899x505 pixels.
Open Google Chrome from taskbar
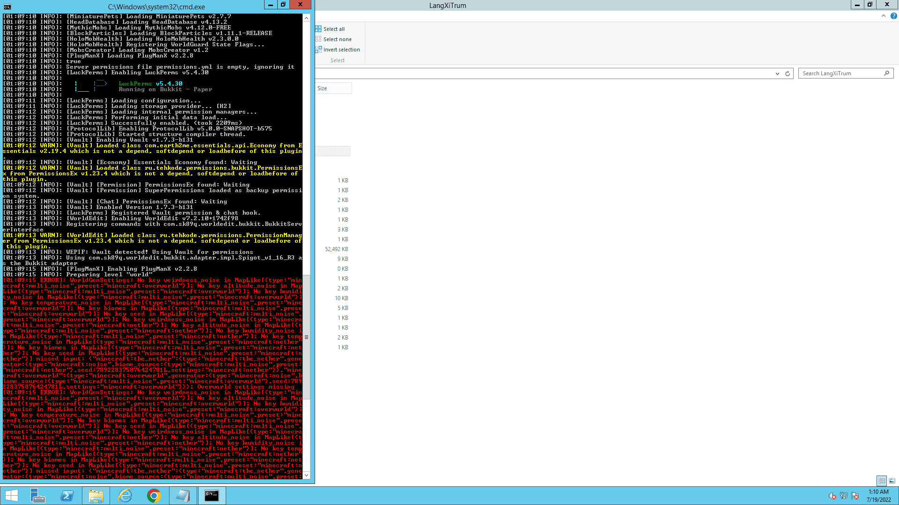[154, 496]
